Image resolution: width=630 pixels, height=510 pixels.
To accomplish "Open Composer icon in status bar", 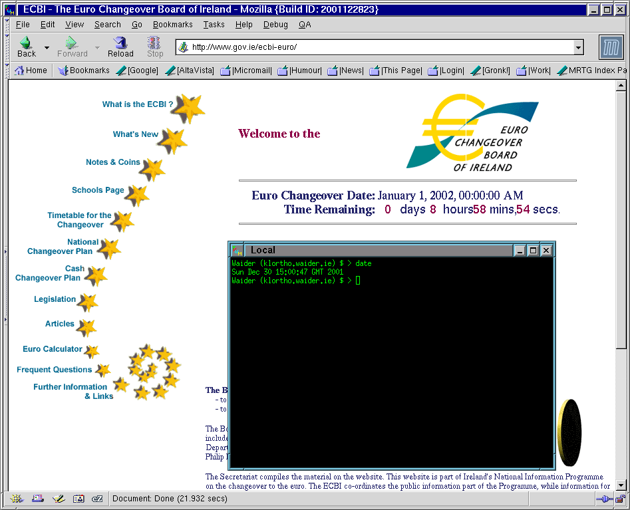I will tap(58, 499).
